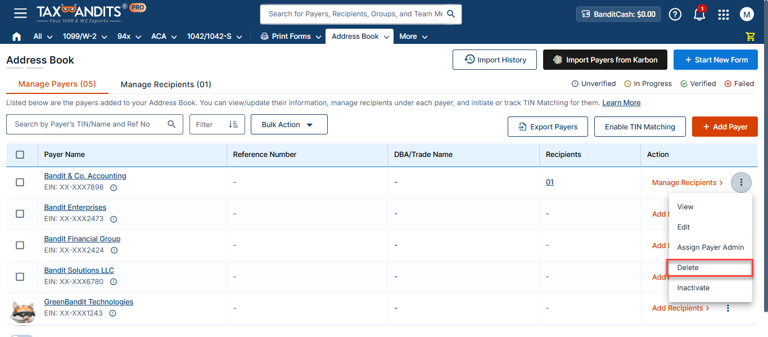Click Manage Recipients for Bandit & Co. Accounting
The height and width of the screenshot is (337, 768).
coord(688,183)
